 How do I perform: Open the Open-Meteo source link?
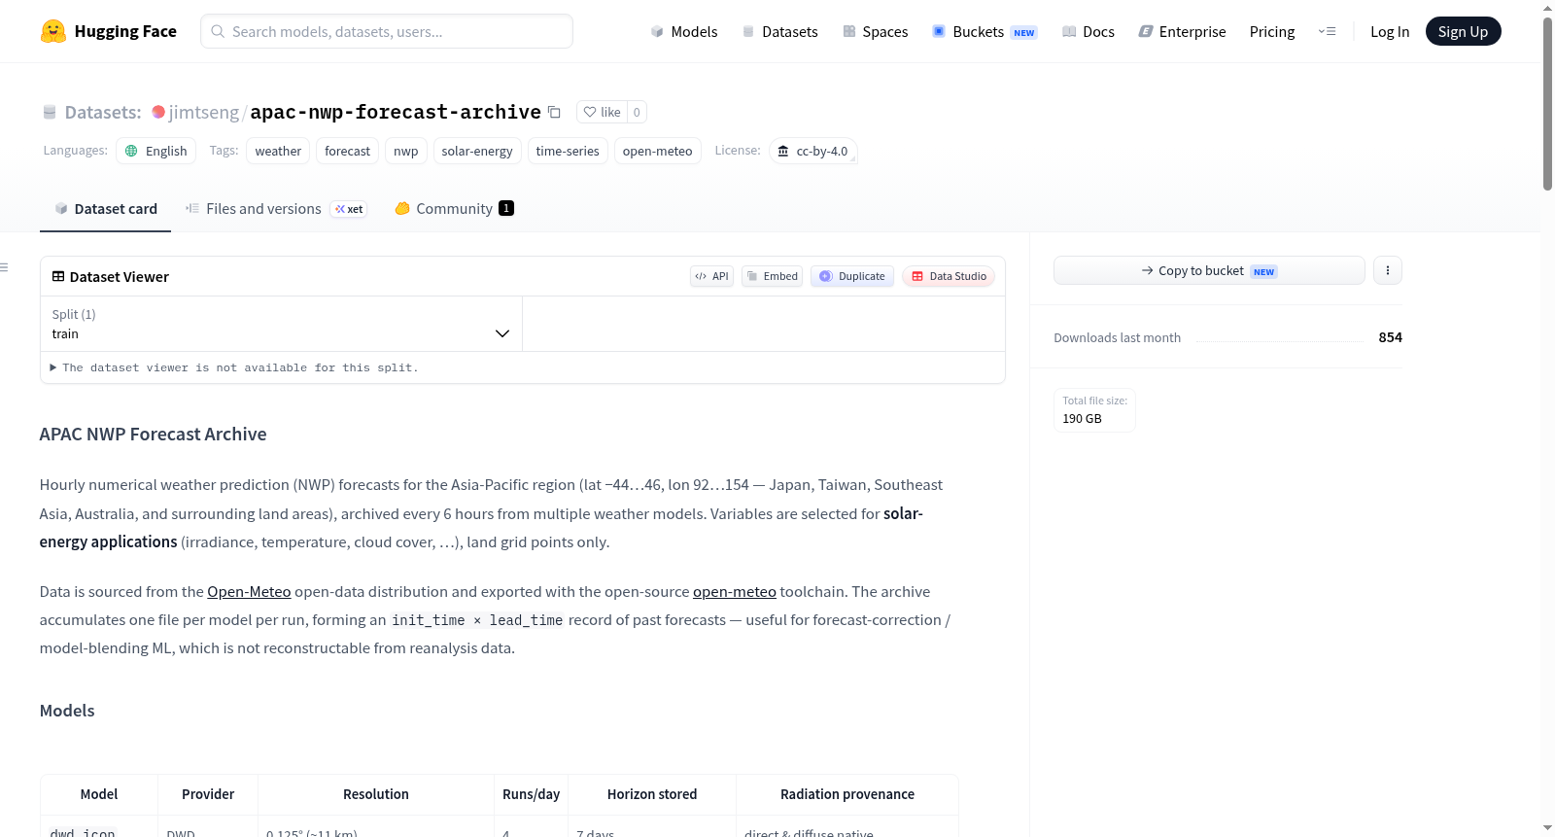[x=249, y=591]
